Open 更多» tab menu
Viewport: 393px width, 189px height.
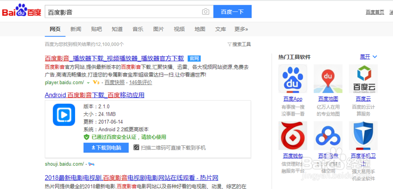tap(241, 29)
